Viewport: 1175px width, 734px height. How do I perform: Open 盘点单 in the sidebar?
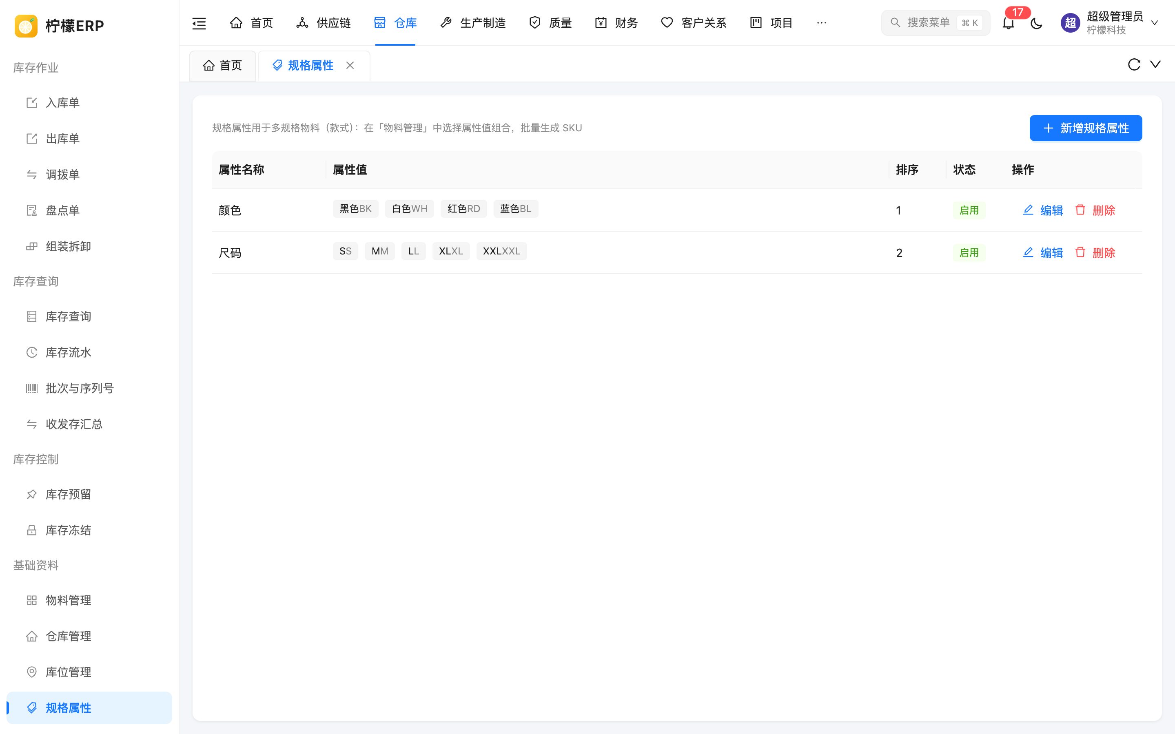point(89,211)
